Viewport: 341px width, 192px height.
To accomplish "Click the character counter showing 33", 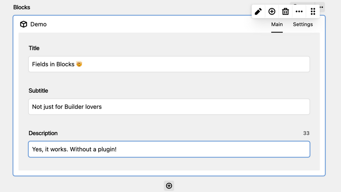I will click(x=306, y=133).
